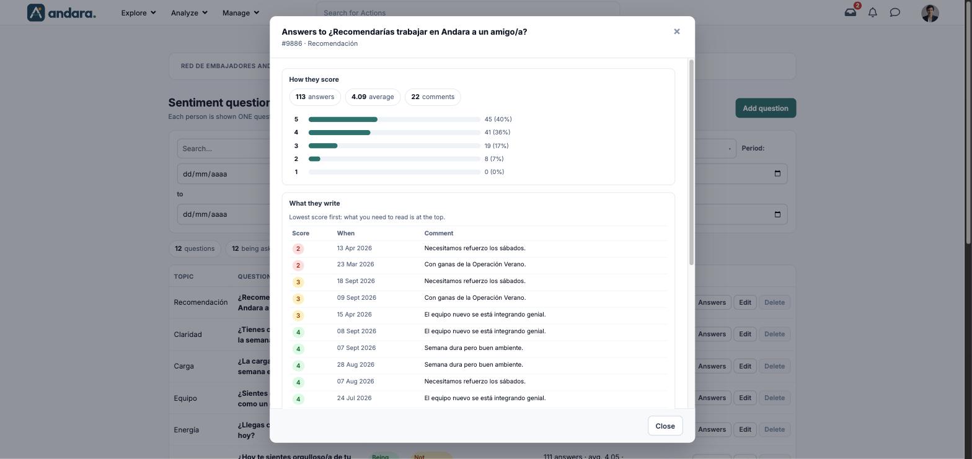Delete the Recomendación question
The height and width of the screenshot is (459, 972).
(x=774, y=302)
